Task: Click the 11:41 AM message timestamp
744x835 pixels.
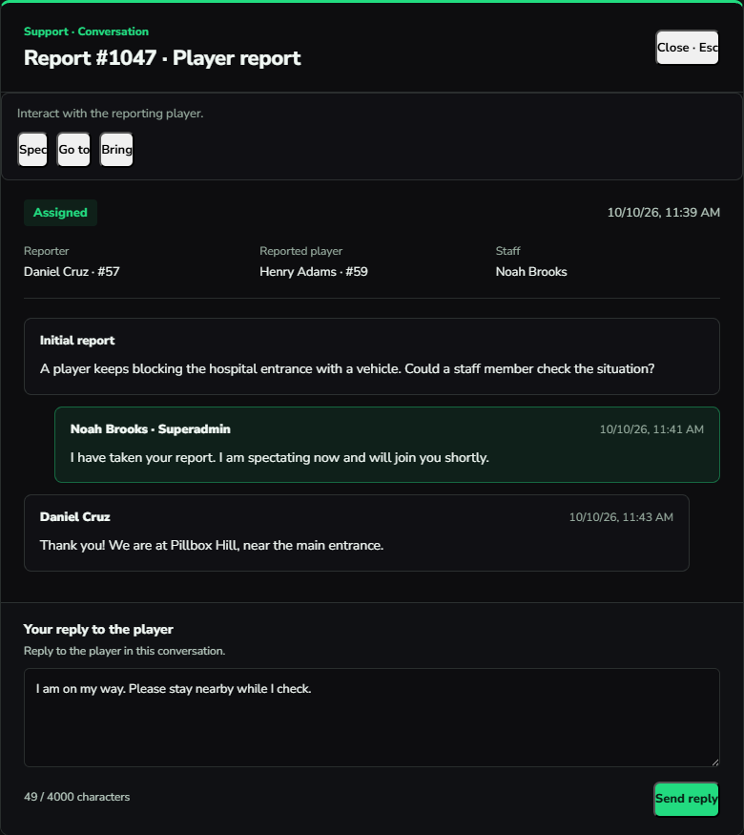Action: [x=651, y=429]
